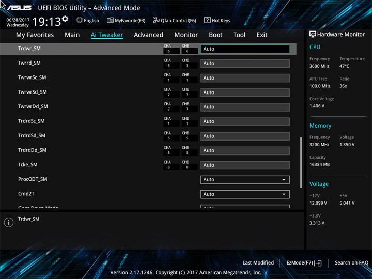Select the Ai Tweaker tab

tap(107, 35)
